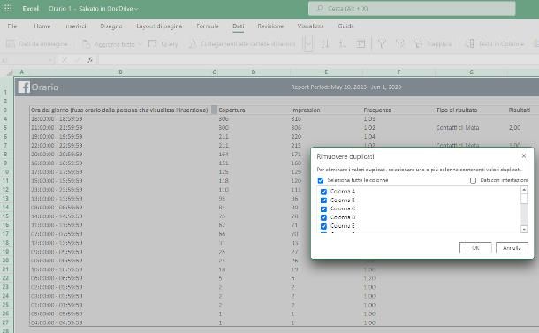
Task: Uncheck Colonna D checkbox
Action: point(323,217)
